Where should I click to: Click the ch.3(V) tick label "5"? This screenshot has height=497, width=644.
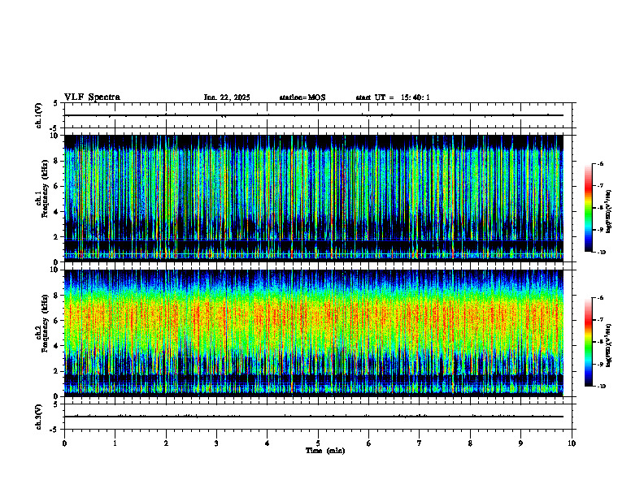click(57, 404)
